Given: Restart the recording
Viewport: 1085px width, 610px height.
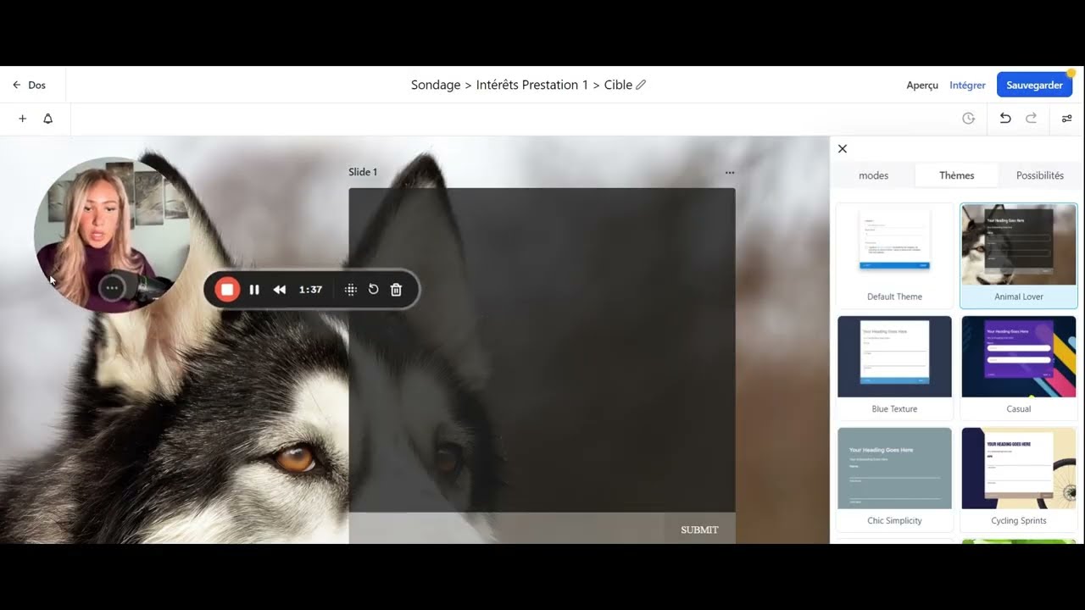Looking at the screenshot, I should pyautogui.click(x=373, y=290).
